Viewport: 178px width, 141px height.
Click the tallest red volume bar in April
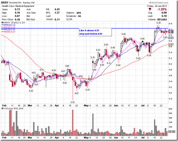tap(73, 123)
